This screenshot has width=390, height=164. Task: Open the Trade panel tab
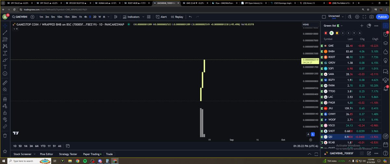click(109, 154)
